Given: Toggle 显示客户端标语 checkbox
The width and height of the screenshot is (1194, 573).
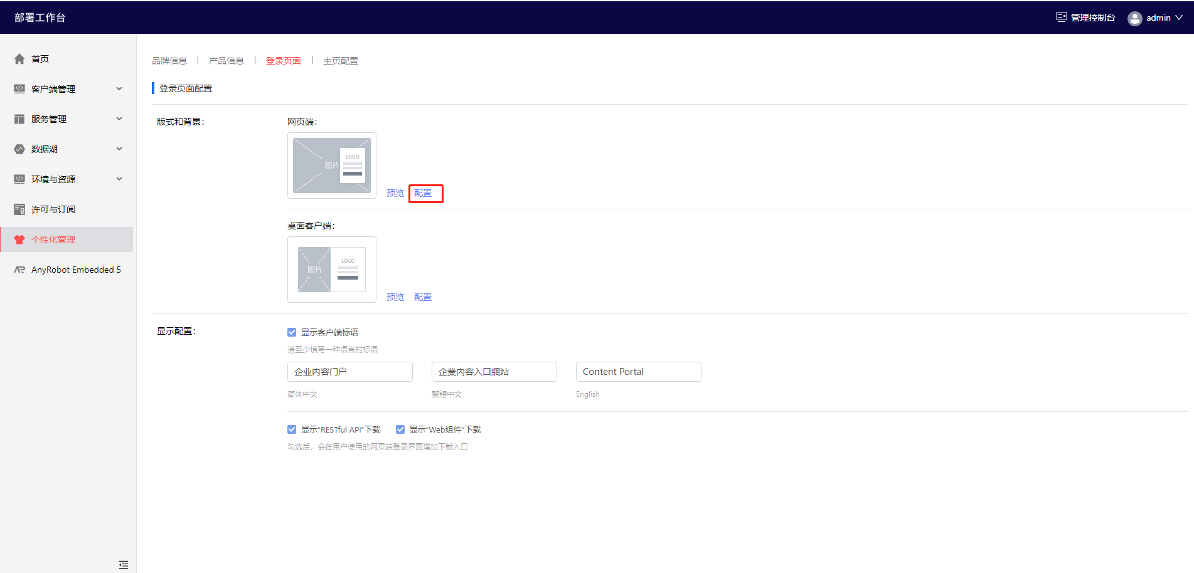Looking at the screenshot, I should point(292,332).
